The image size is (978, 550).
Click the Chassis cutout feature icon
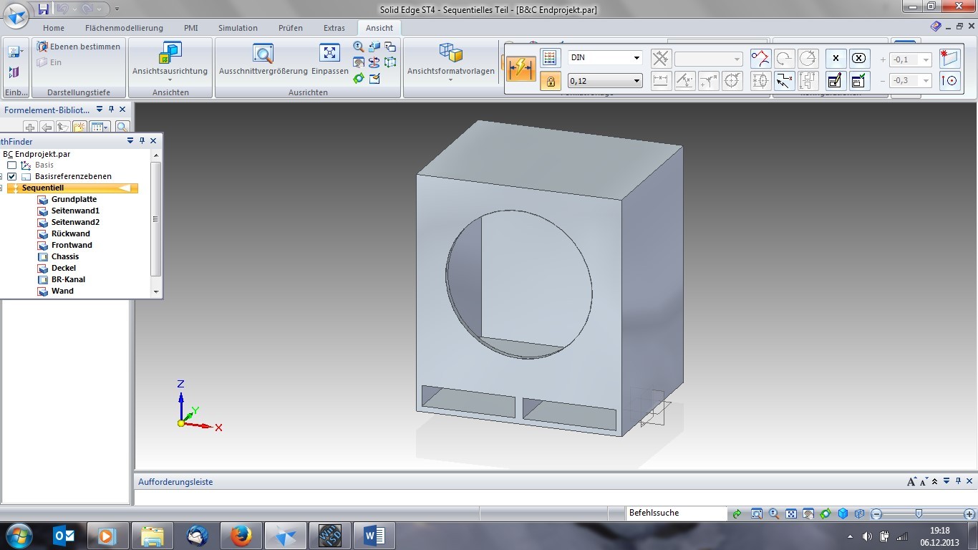(43, 256)
